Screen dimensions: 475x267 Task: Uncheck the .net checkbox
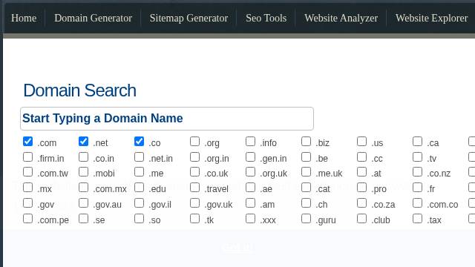tap(83, 142)
